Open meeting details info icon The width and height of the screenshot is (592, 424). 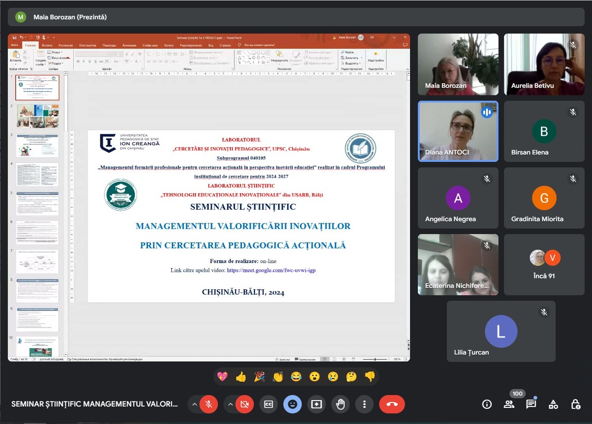(486, 404)
